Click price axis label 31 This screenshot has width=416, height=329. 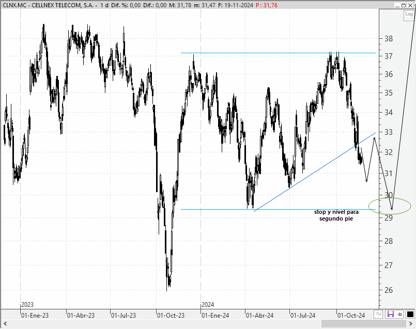pos(389,174)
